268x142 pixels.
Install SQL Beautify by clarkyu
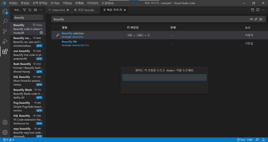point(39,85)
